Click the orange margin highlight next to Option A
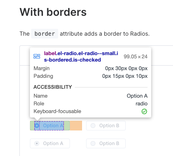 click(x=76, y=126)
